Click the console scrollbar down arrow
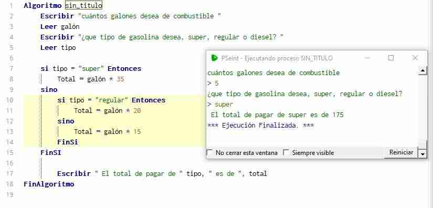Viewport: 433px width, 208px height. click(423, 153)
